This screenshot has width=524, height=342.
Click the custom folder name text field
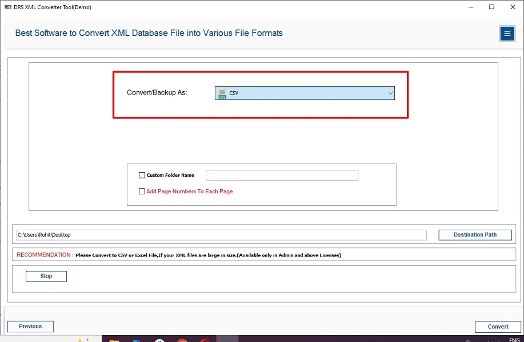pyautogui.click(x=282, y=175)
